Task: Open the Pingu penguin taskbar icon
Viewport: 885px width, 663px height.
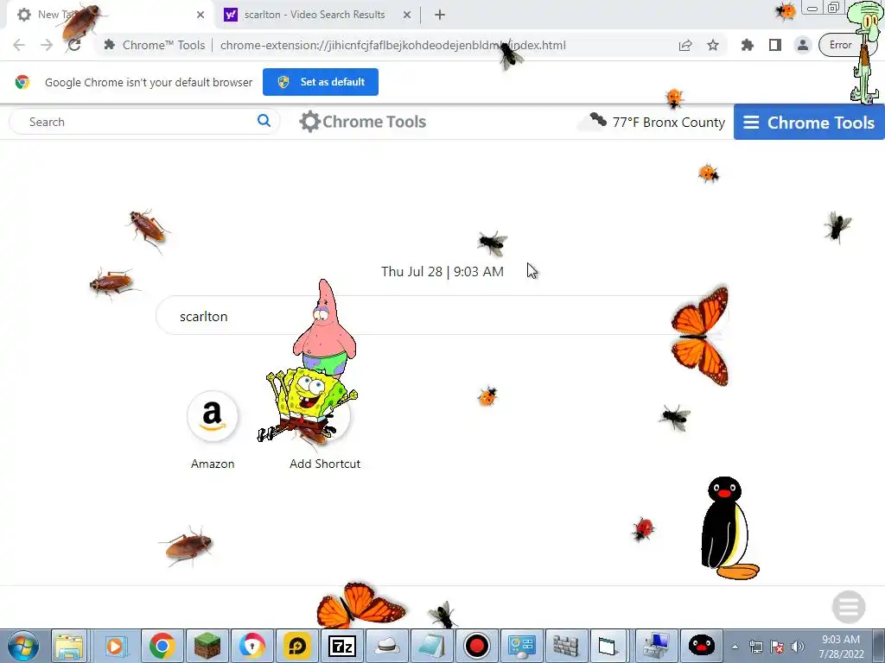Action: pos(702,646)
